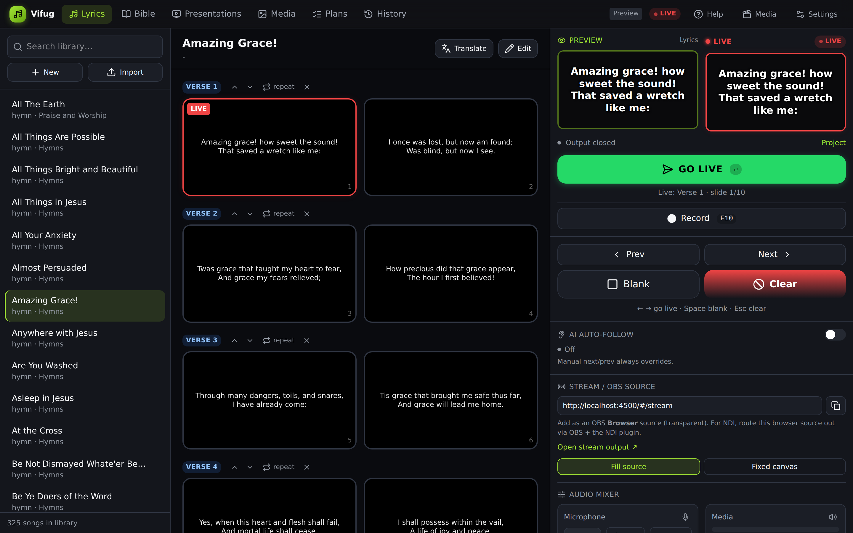Move Verse 2 up with chevron
The height and width of the screenshot is (533, 853).
click(234, 213)
